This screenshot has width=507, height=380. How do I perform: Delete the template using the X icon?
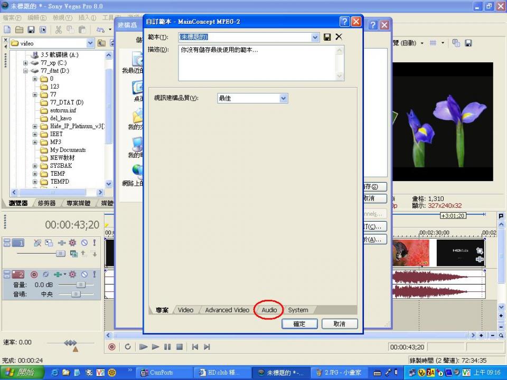[x=339, y=37]
